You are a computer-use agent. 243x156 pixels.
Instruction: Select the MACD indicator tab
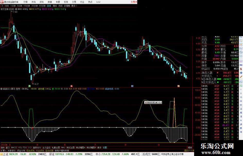click(14, 148)
